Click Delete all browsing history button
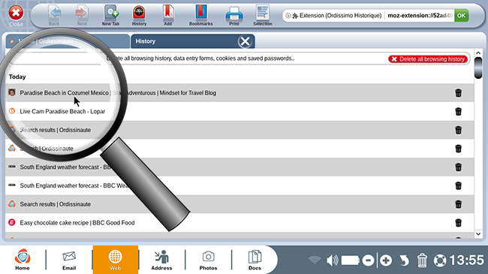 428,59
